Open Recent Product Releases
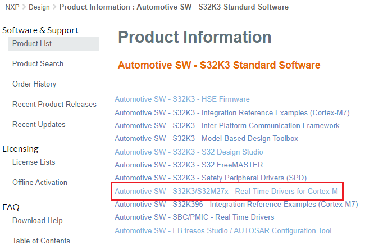The image size is (365, 245). click(54, 105)
